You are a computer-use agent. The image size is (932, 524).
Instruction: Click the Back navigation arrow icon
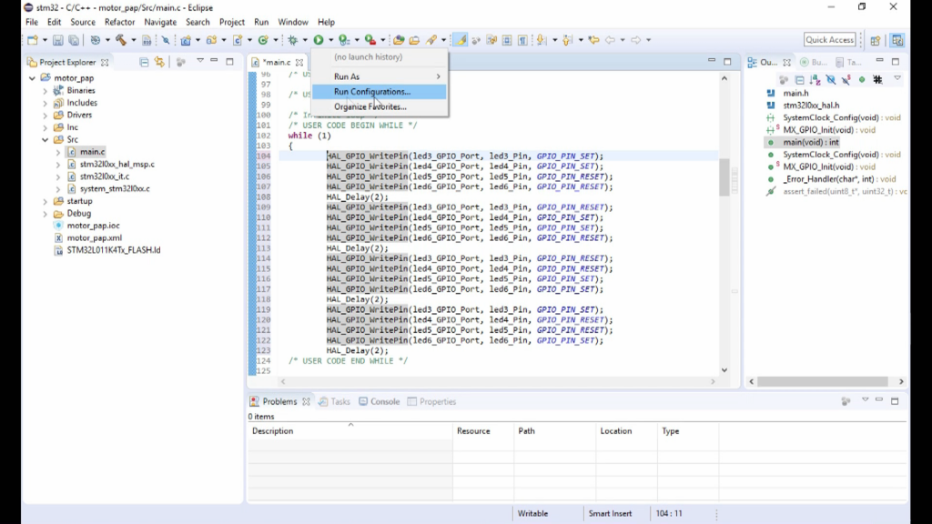611,40
